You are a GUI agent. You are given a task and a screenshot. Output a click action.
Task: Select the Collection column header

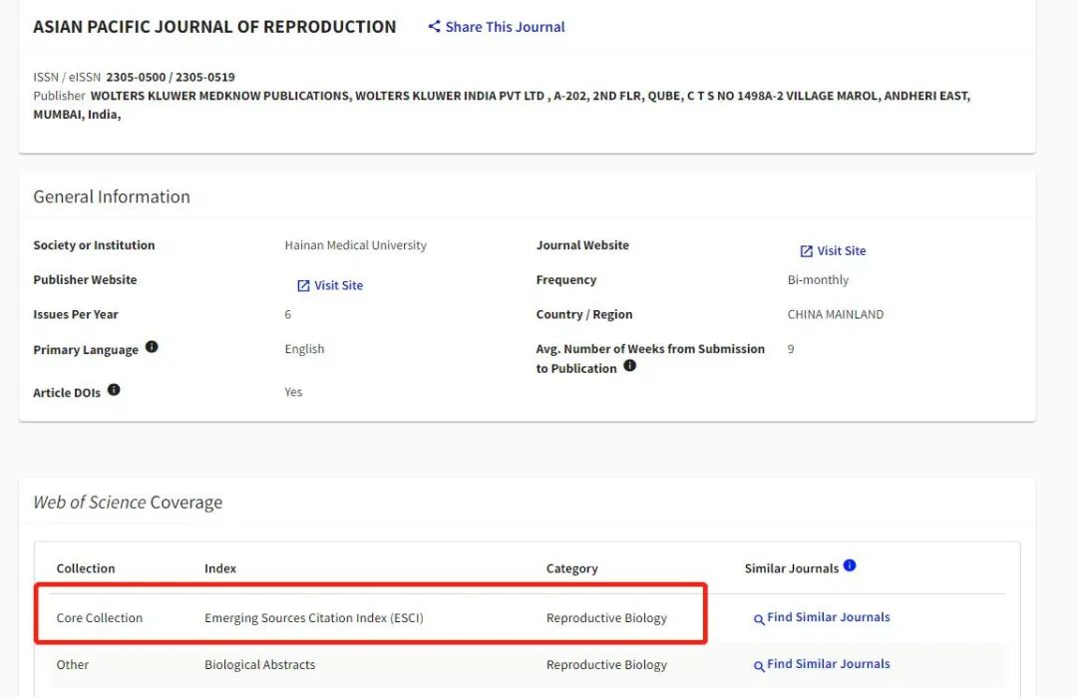tap(86, 568)
